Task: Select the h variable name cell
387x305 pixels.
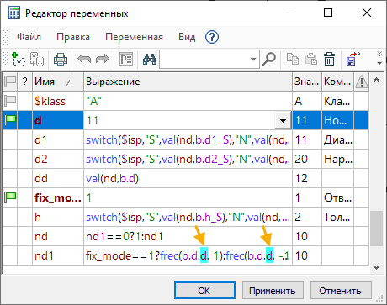Action: click(58, 217)
